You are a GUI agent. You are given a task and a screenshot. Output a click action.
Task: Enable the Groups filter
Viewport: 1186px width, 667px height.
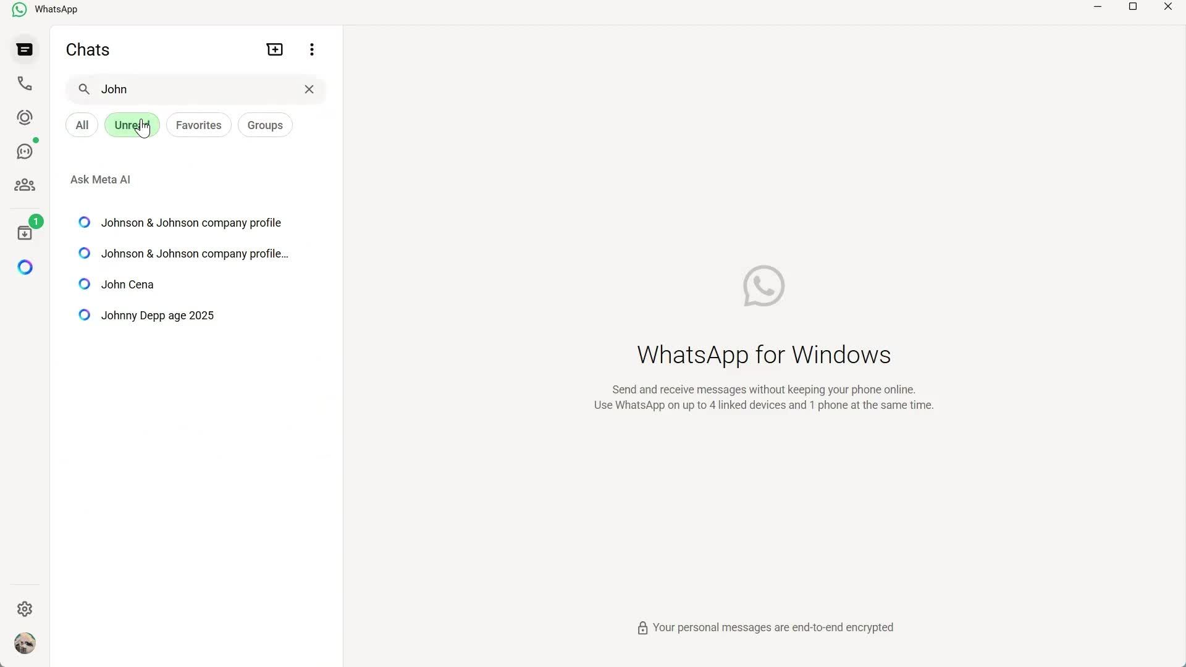[264, 125]
